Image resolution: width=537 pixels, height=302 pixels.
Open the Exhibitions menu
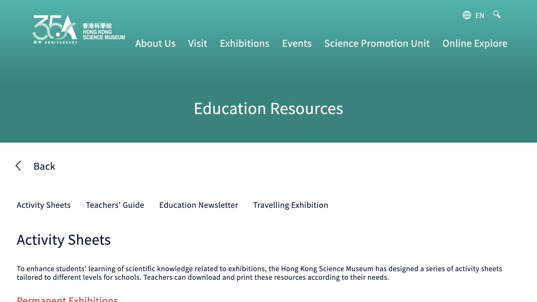coord(245,43)
